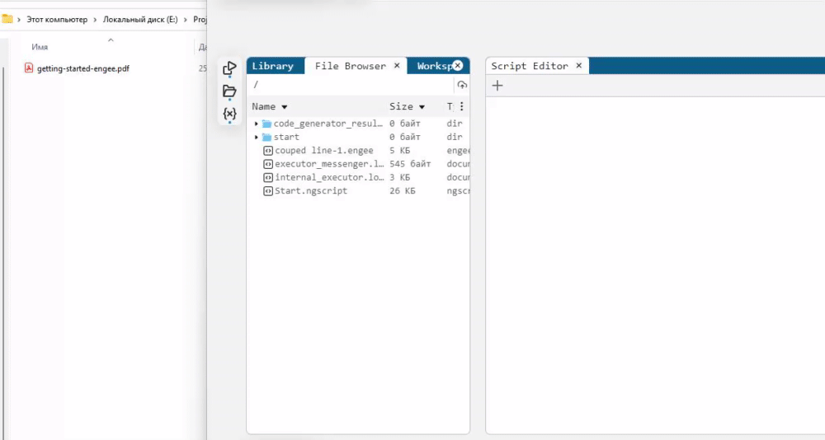The image size is (825, 440).
Task: Click the couped line-1.engee file icon
Action: pos(268,150)
